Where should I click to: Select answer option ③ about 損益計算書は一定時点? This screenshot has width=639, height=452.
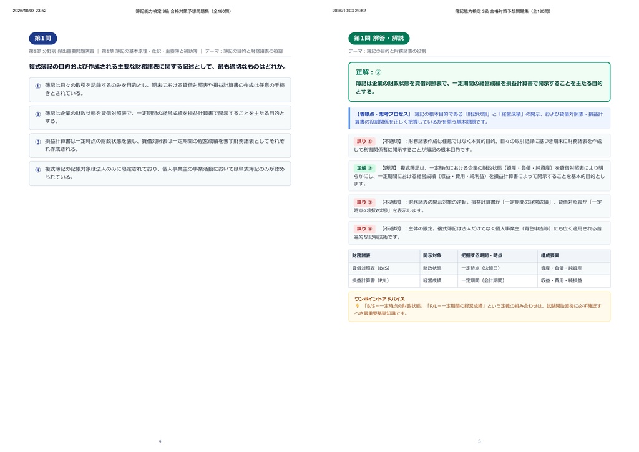160,145
